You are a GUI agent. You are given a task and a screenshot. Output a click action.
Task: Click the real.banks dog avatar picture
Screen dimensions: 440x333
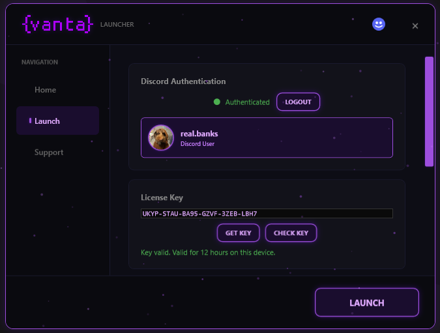pyautogui.click(x=161, y=138)
